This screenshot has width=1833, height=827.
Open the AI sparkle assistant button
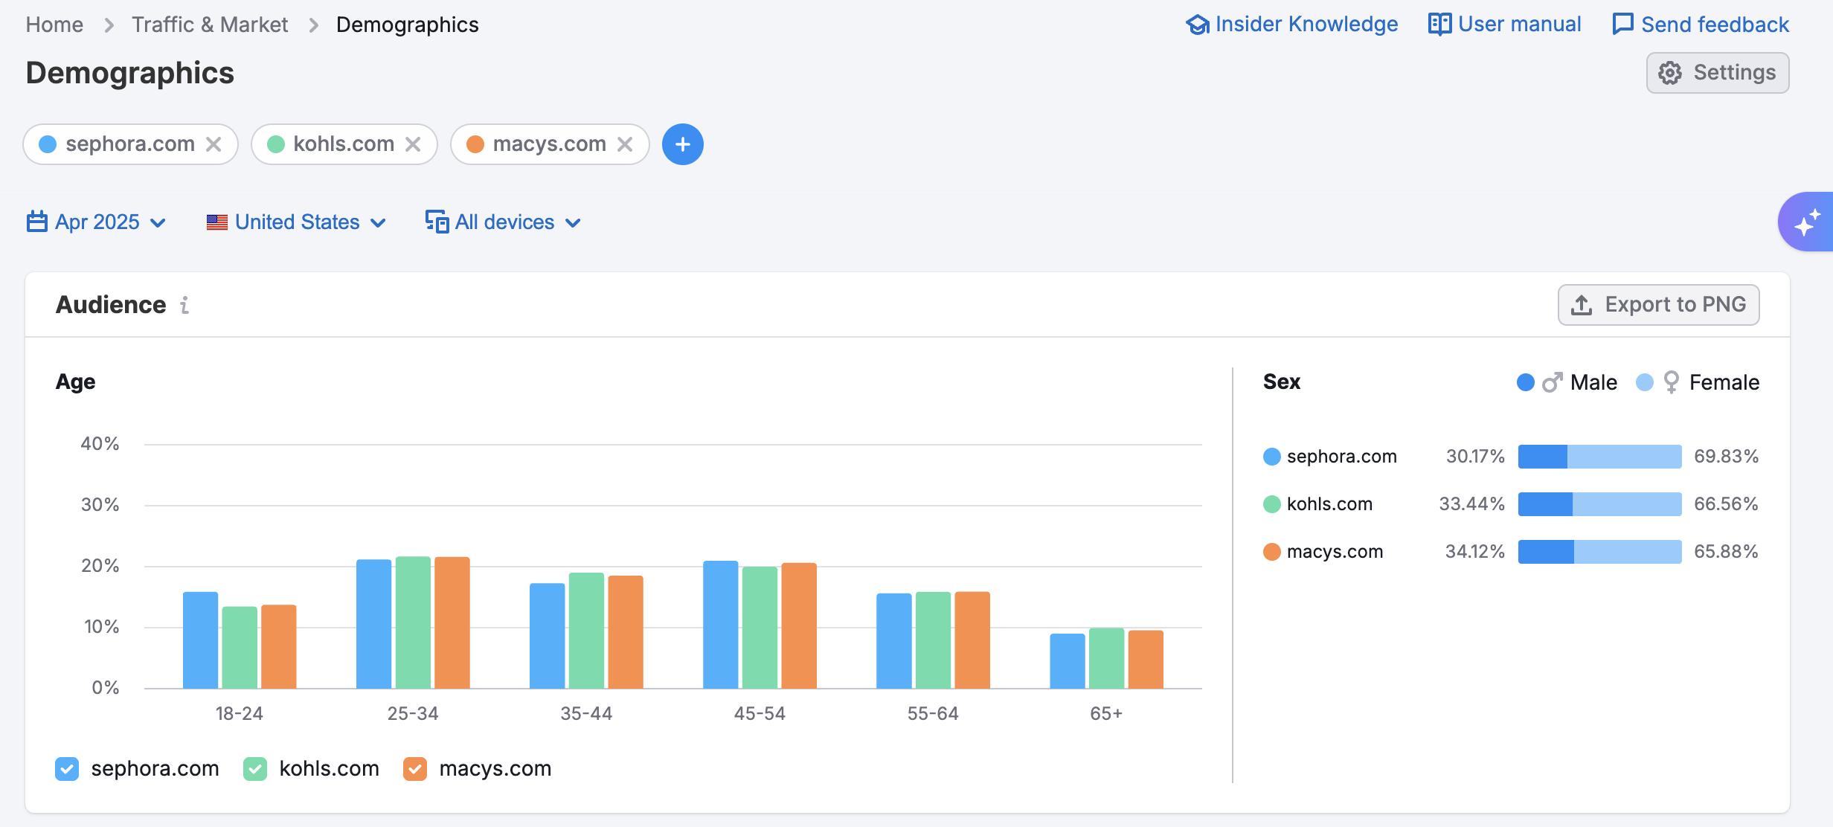coord(1807,222)
